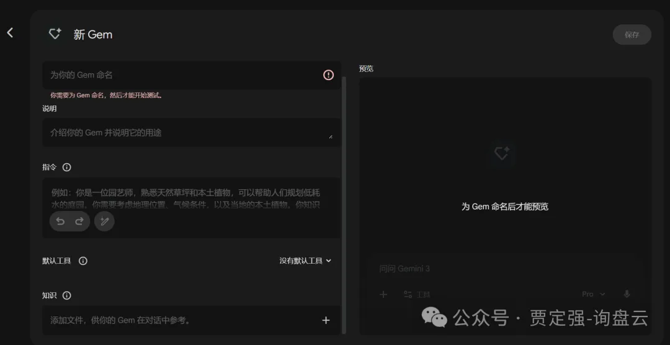This screenshot has height=345, width=670.
Task: Show info tooltip next to 知识
Action: click(67, 296)
